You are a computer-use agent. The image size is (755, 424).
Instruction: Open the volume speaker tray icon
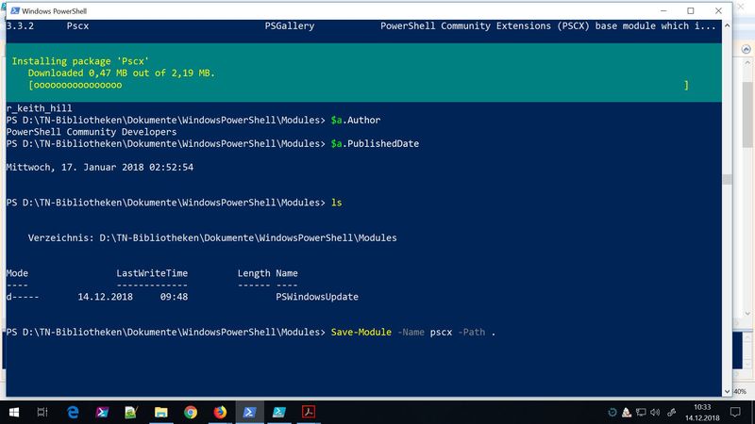(655, 412)
